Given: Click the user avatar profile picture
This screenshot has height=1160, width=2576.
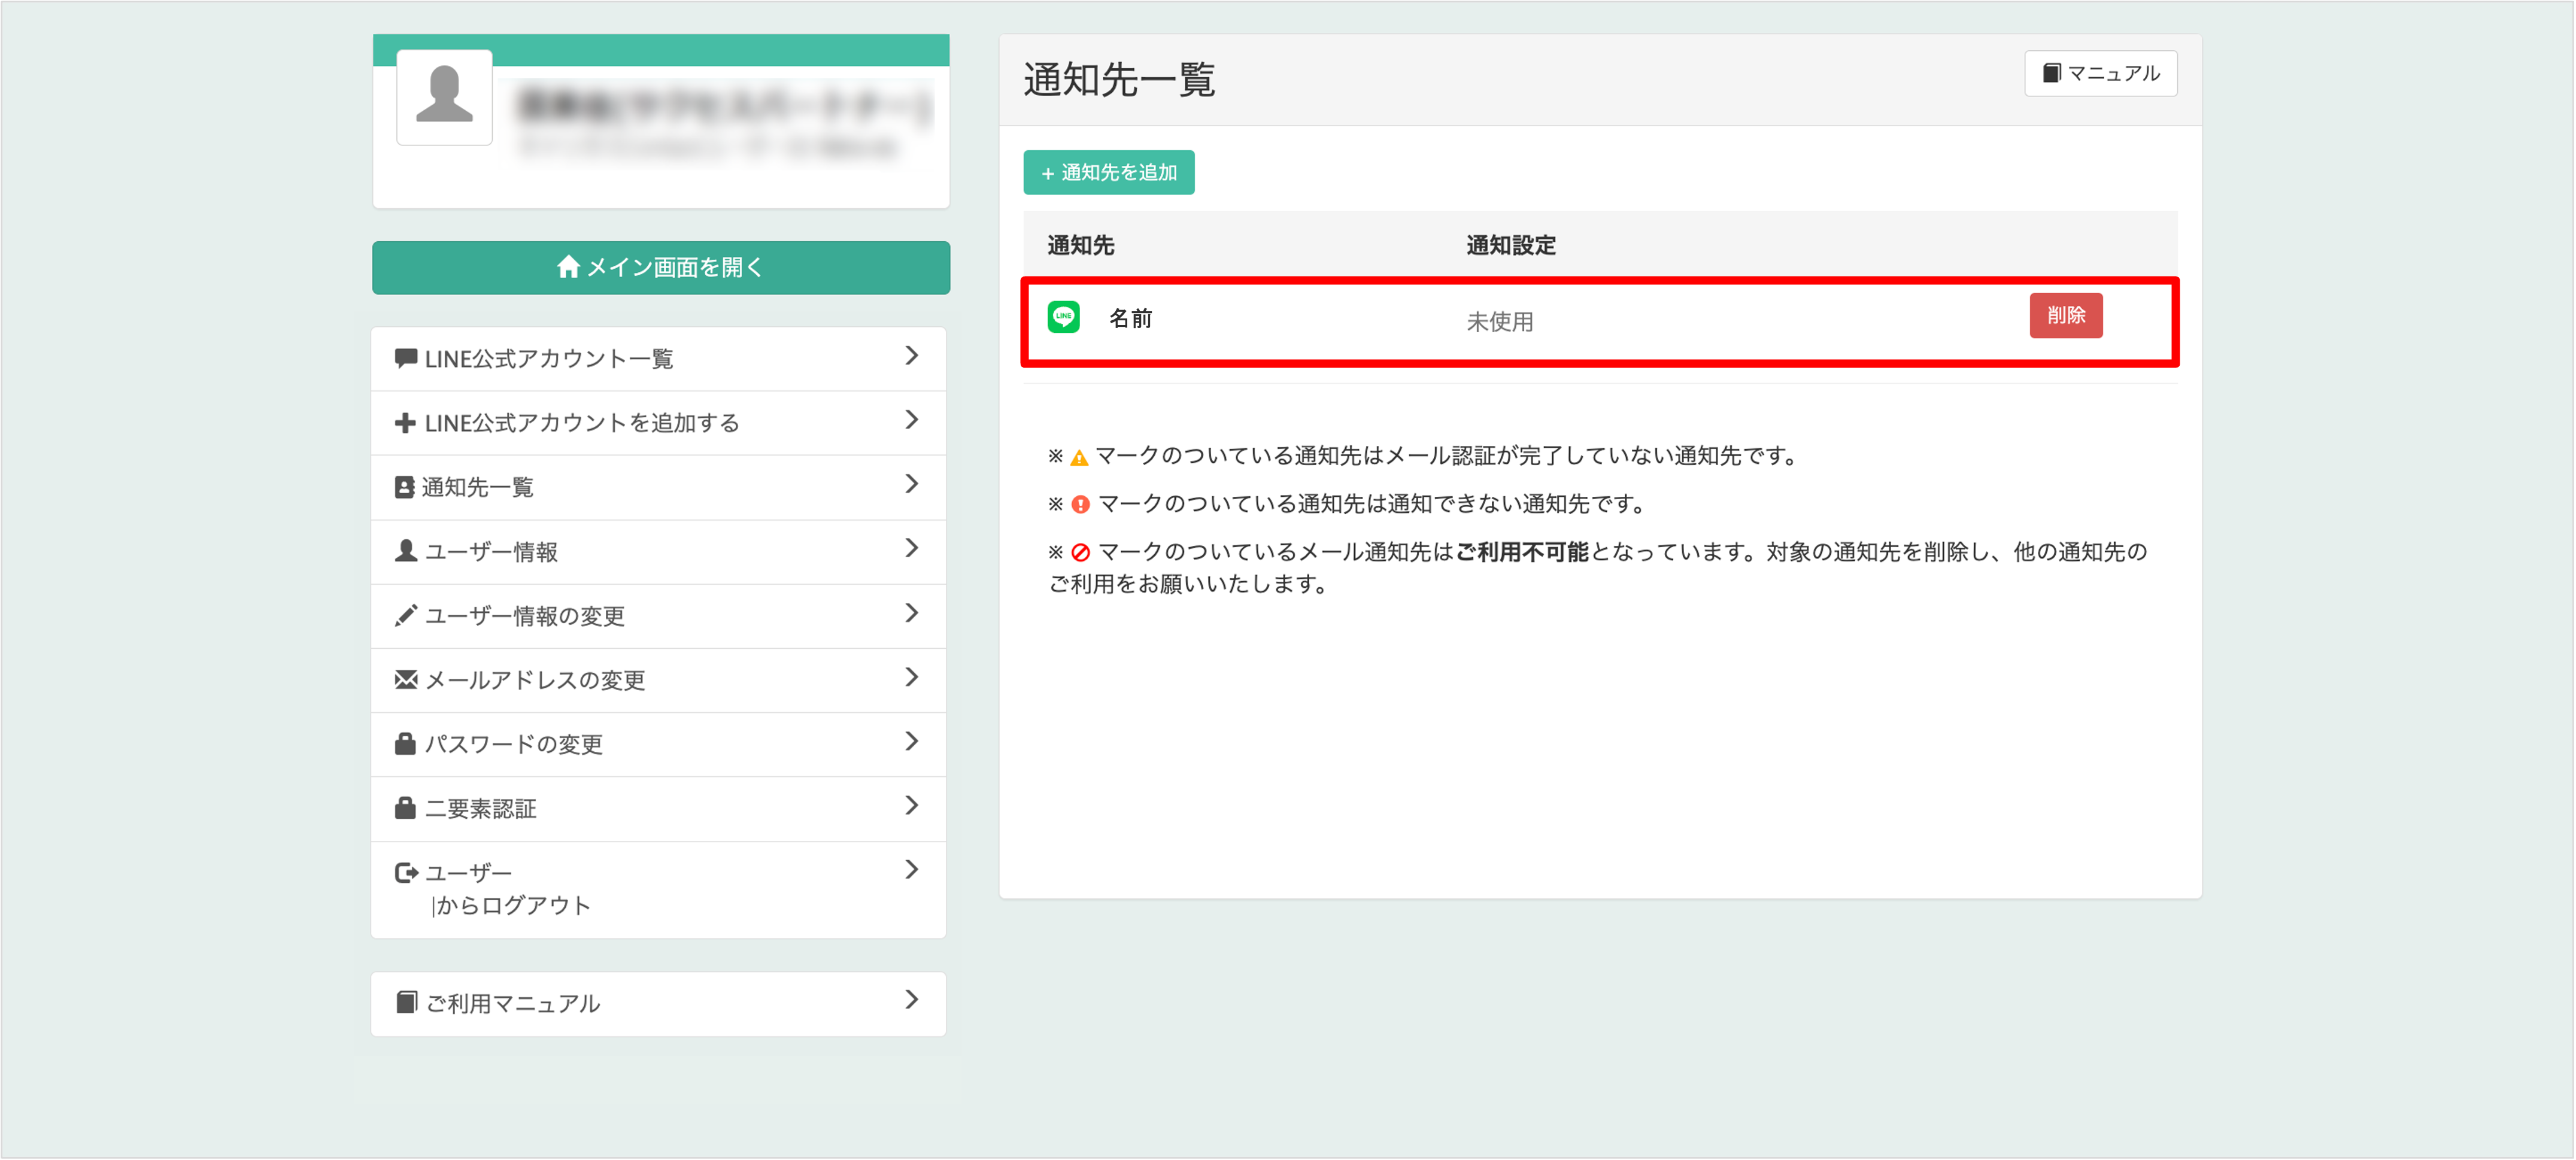Looking at the screenshot, I should 444,97.
